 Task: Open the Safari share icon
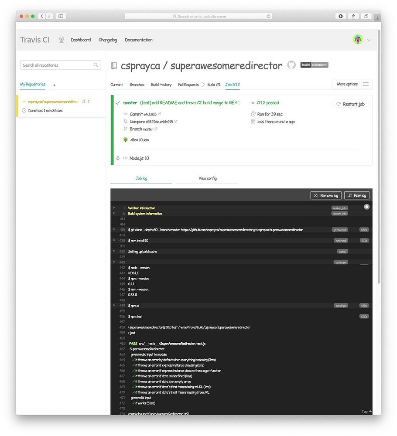point(353,16)
